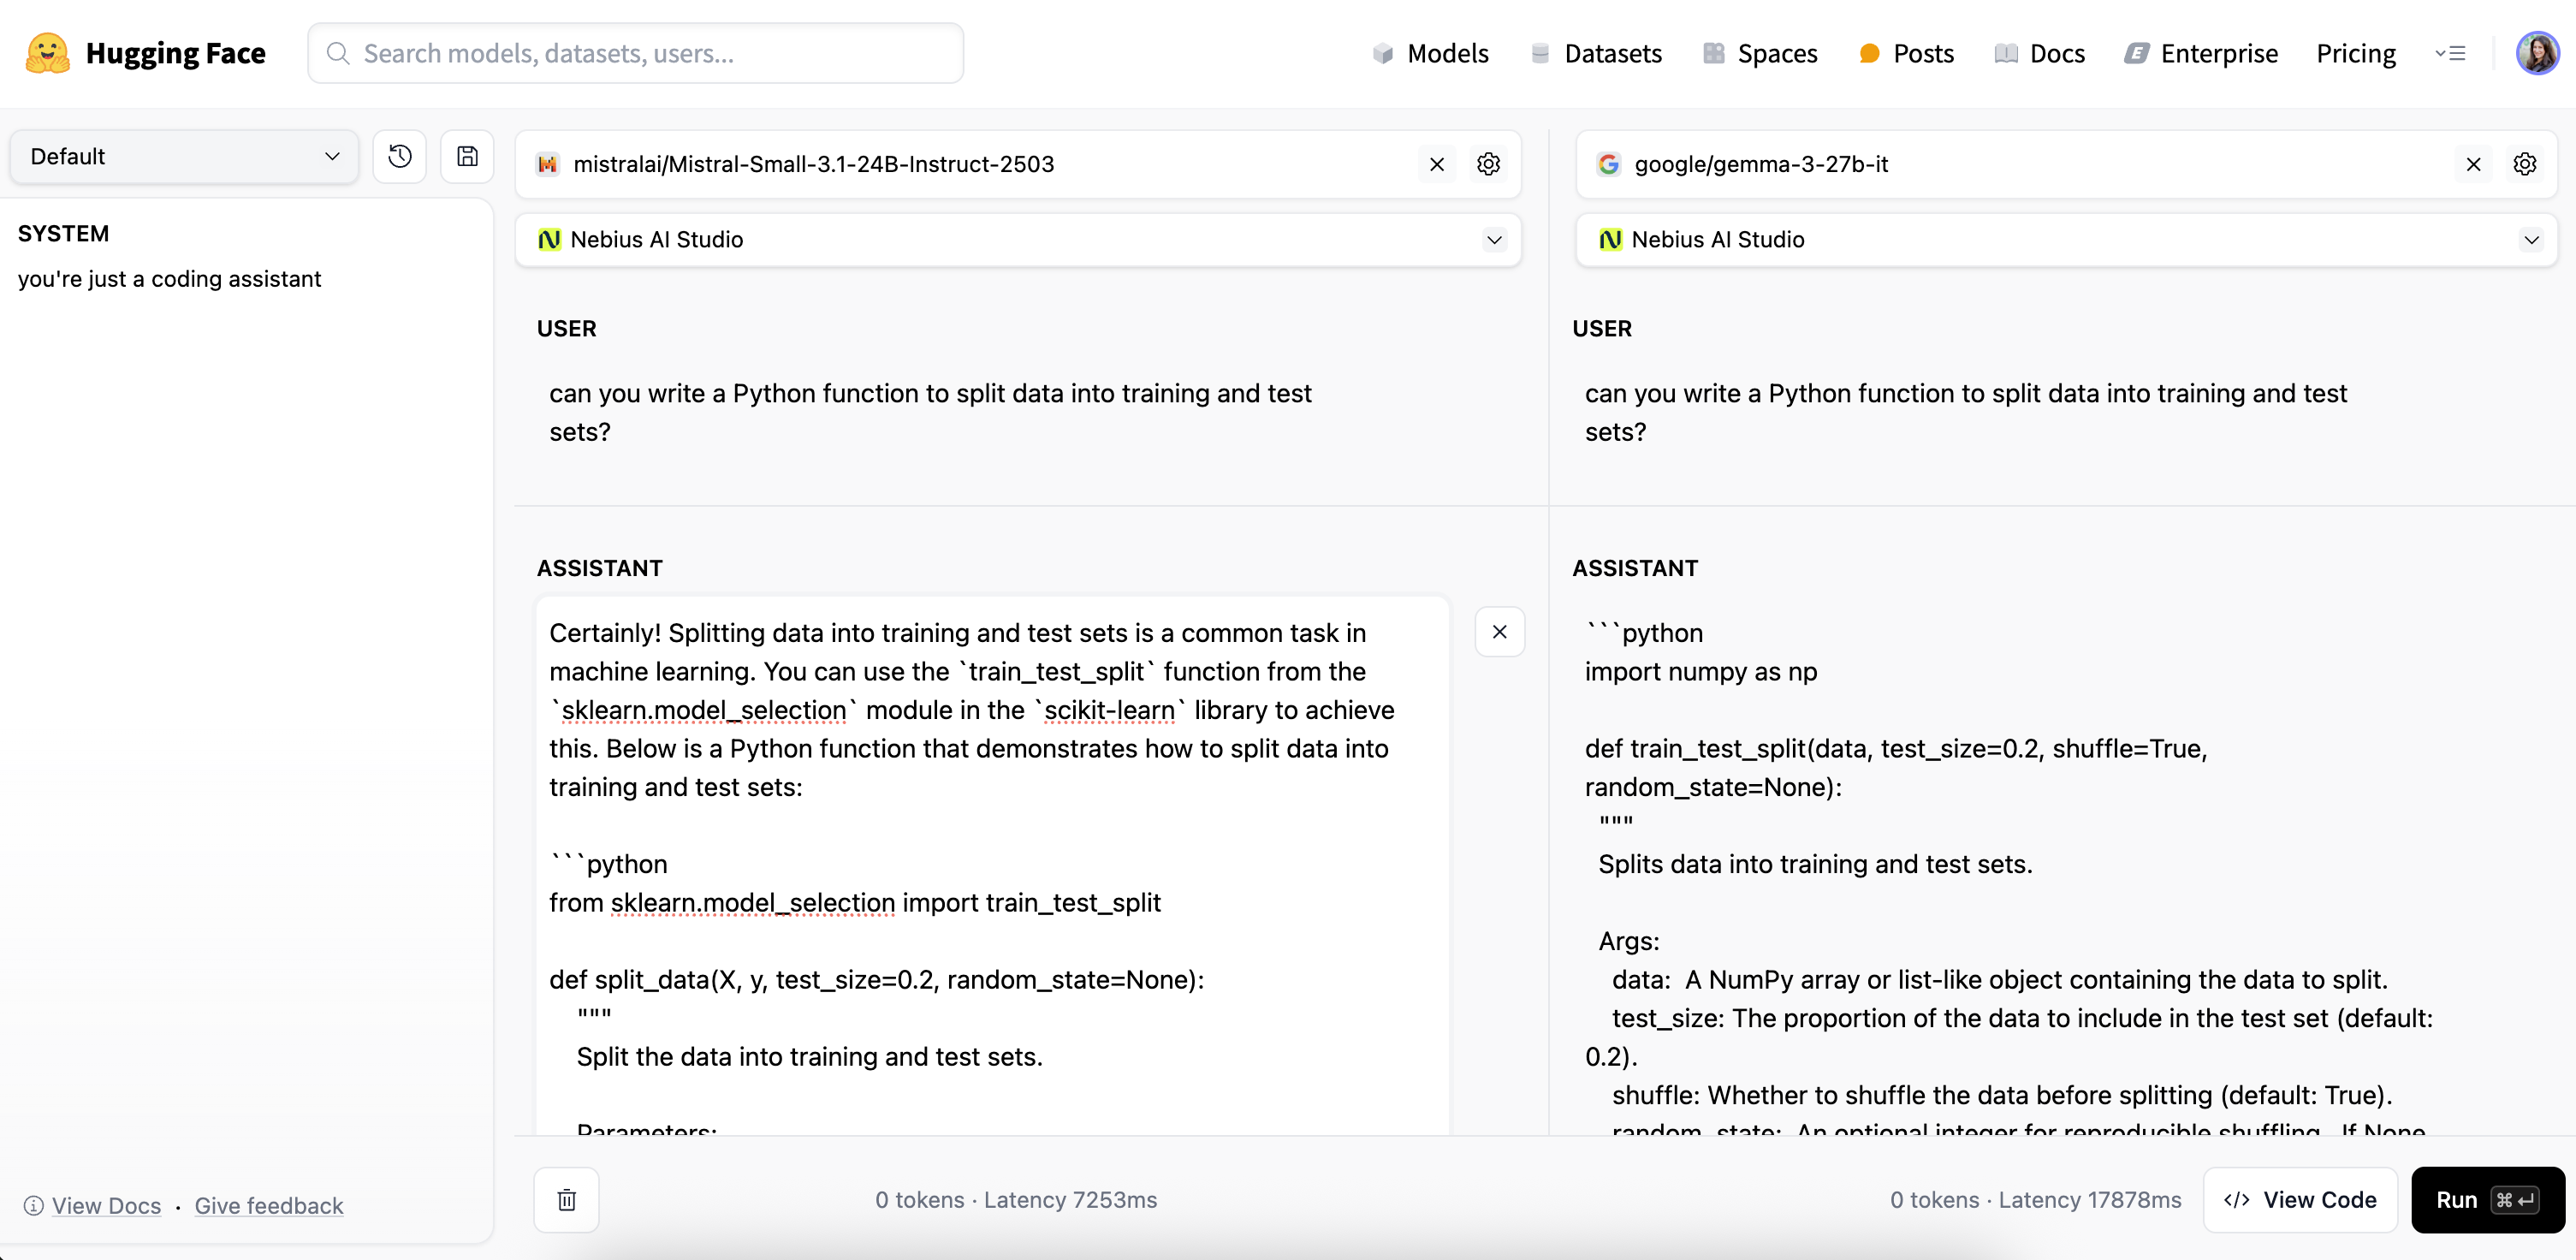Open the View Docs link
Viewport: 2576px width, 1260px height.
tap(106, 1205)
